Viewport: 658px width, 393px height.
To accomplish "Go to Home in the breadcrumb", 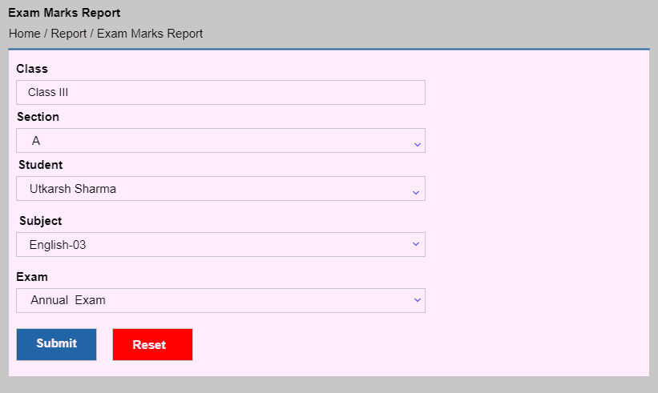I will pos(25,34).
